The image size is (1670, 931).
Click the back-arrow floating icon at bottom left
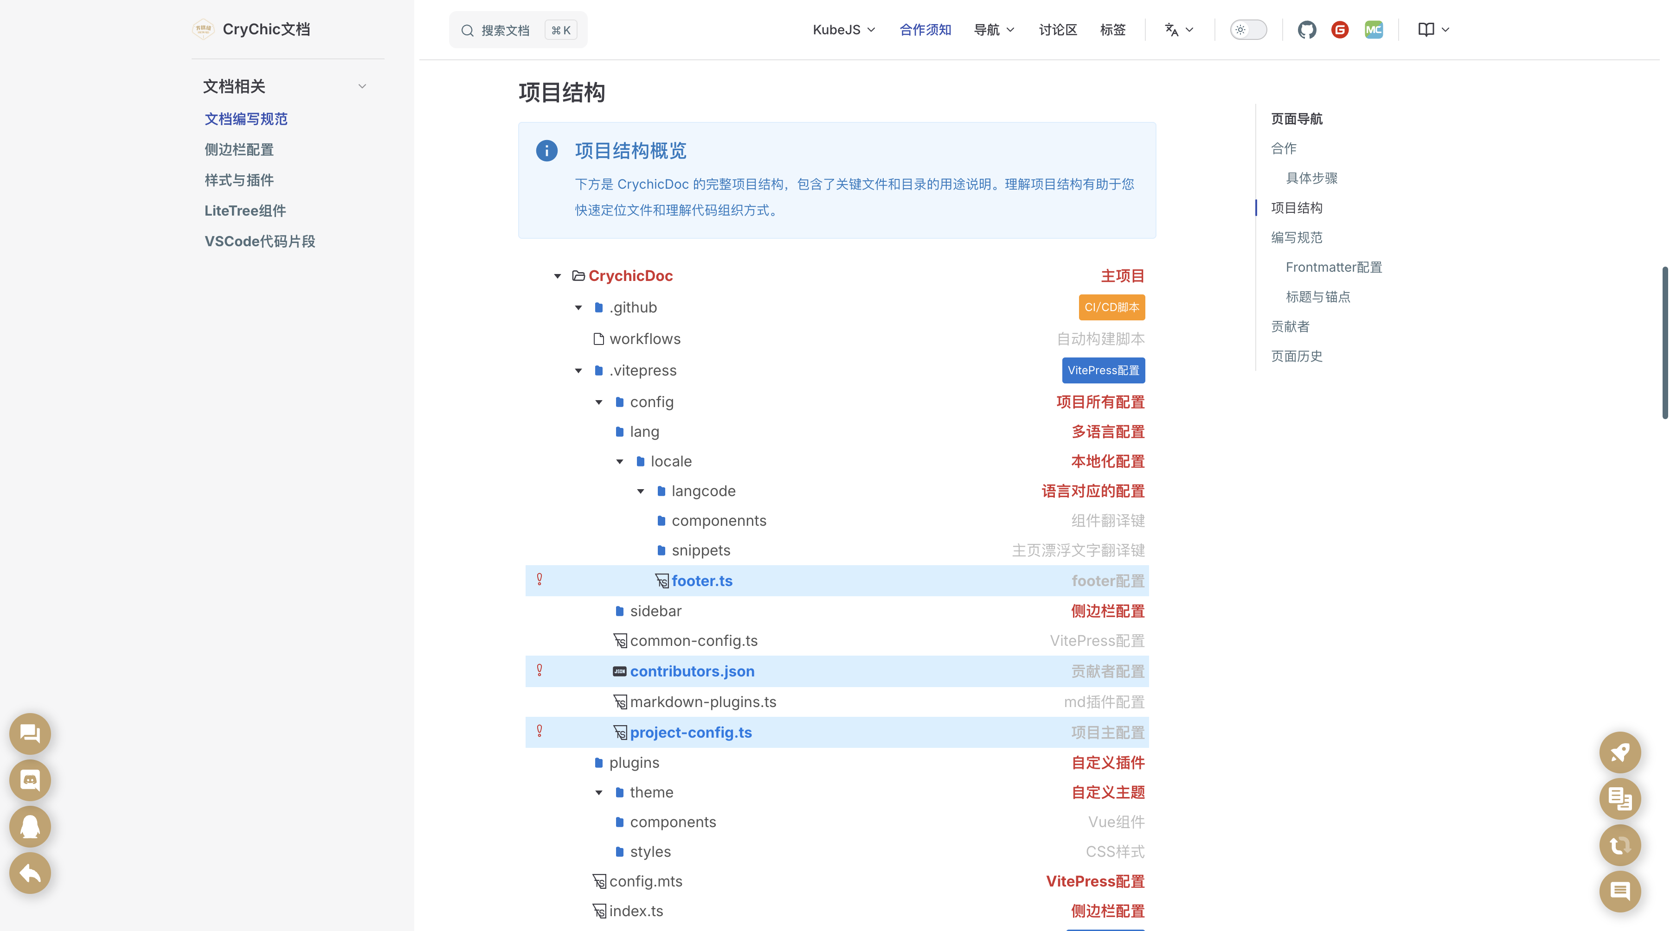(x=30, y=874)
